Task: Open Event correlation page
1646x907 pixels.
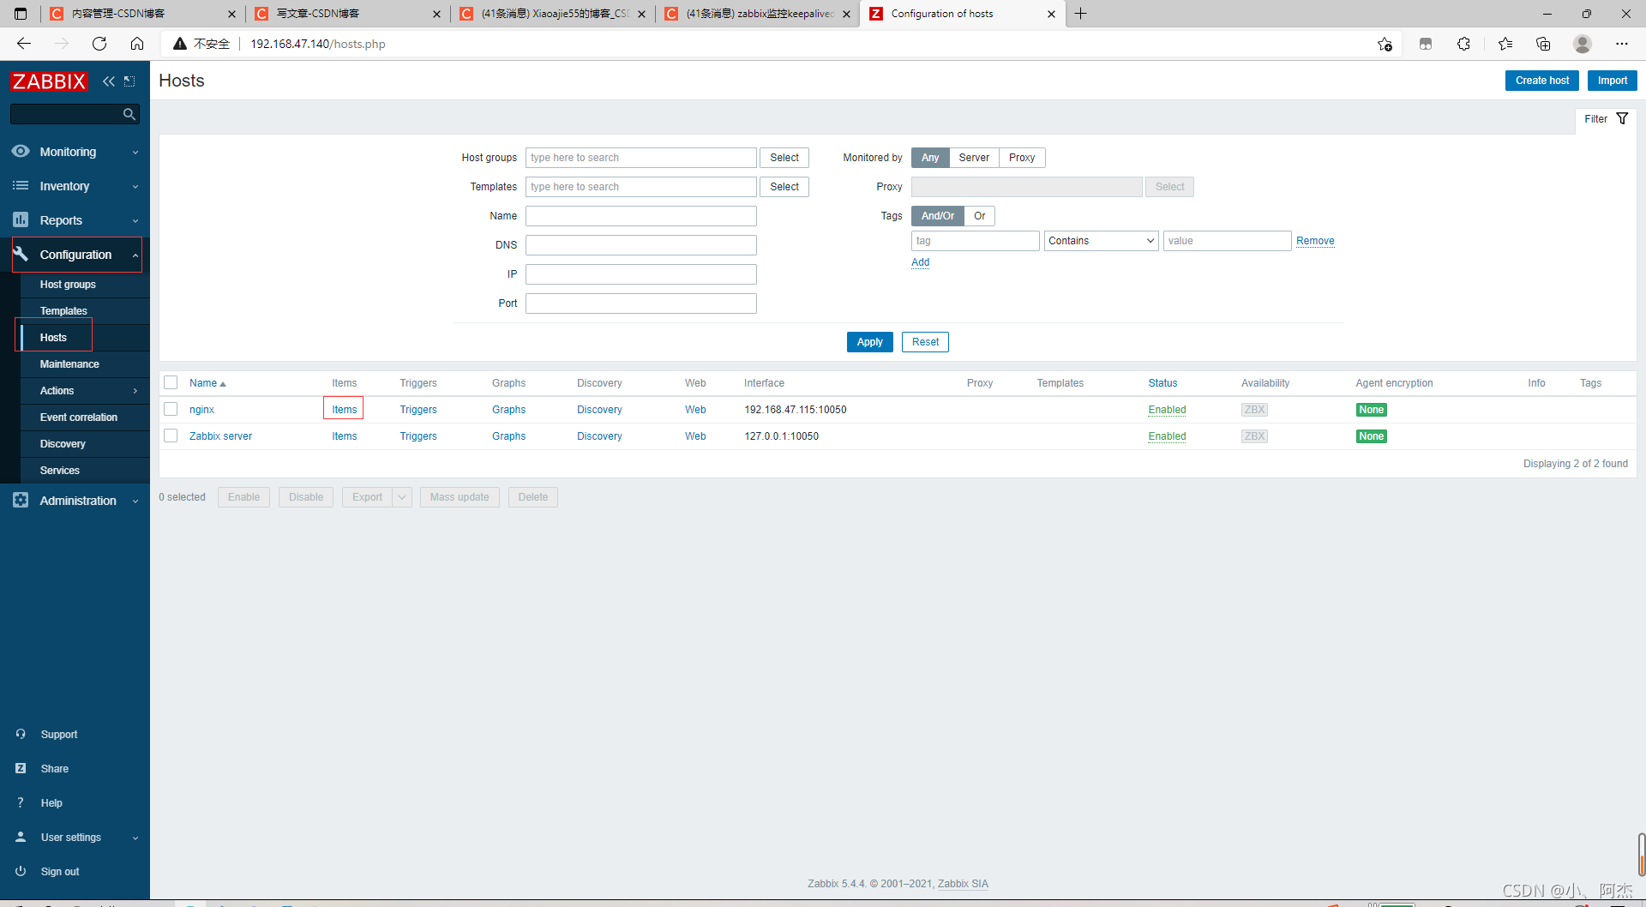Action: click(79, 417)
